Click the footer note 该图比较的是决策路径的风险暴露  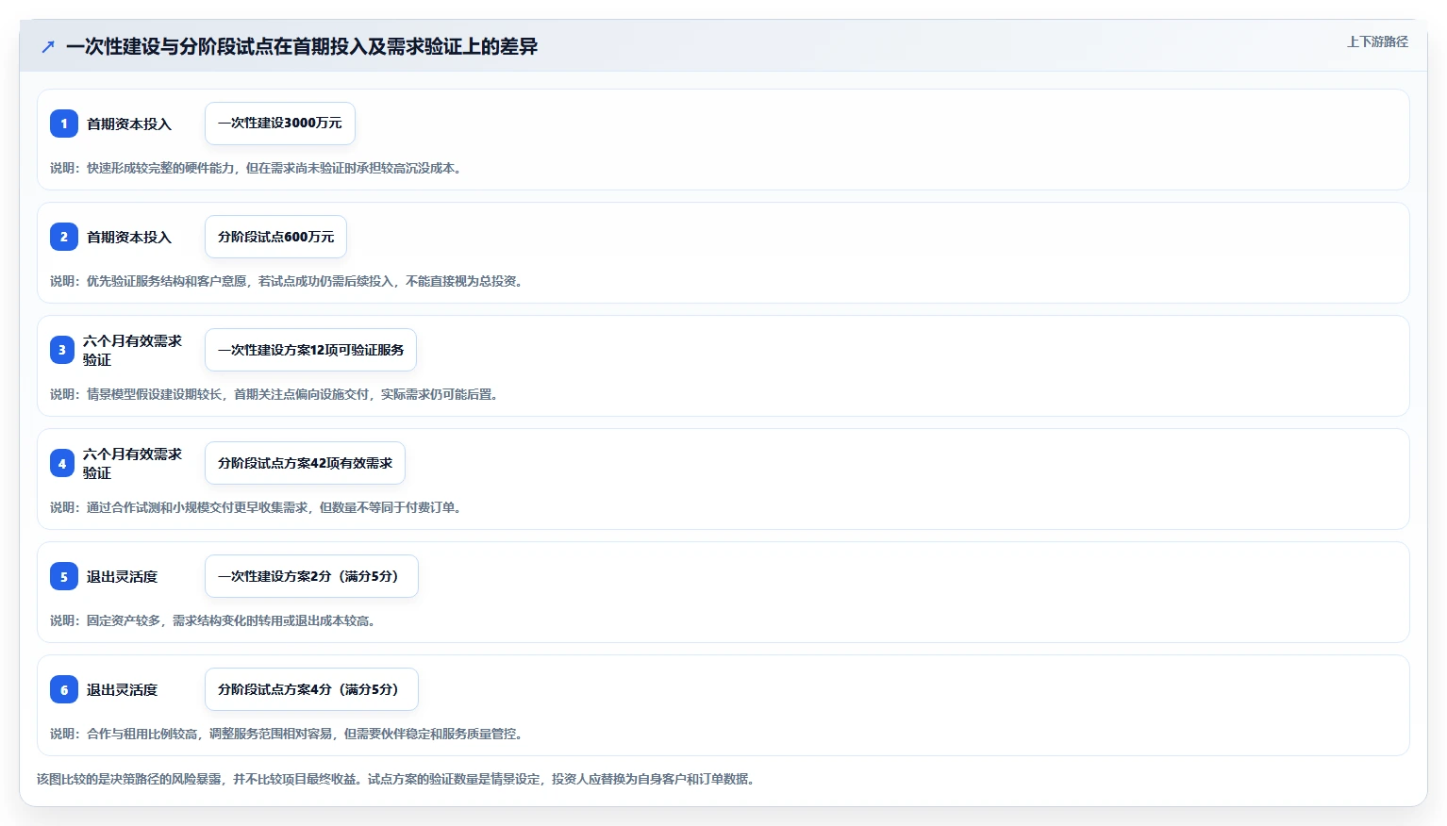point(395,779)
